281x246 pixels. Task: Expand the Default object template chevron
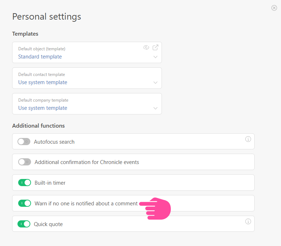click(155, 57)
